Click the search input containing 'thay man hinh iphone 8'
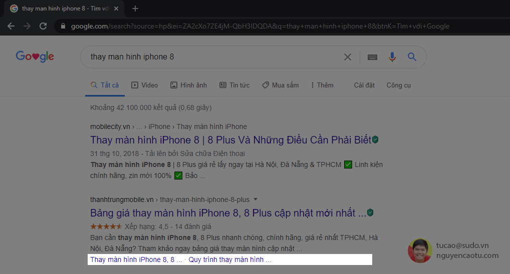Screen dimensions: 510x274 (214, 57)
